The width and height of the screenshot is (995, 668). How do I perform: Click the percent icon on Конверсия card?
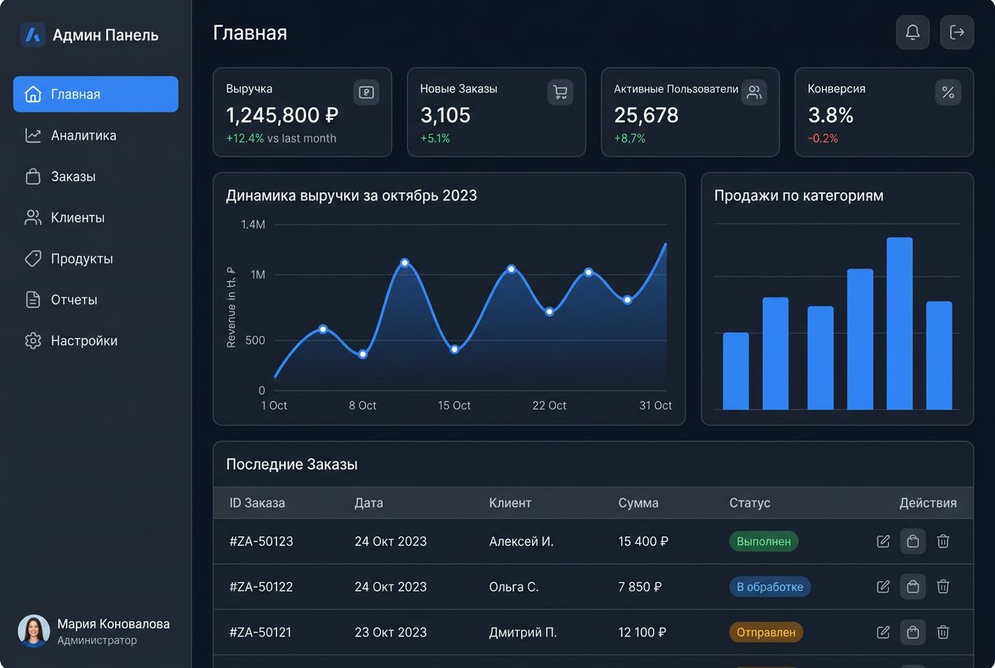coord(948,92)
